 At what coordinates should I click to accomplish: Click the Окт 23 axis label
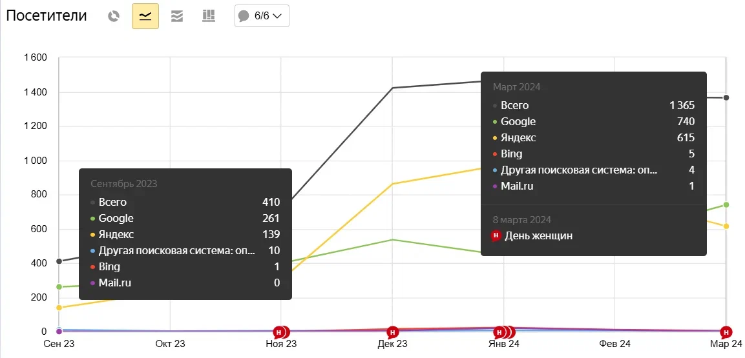170,344
